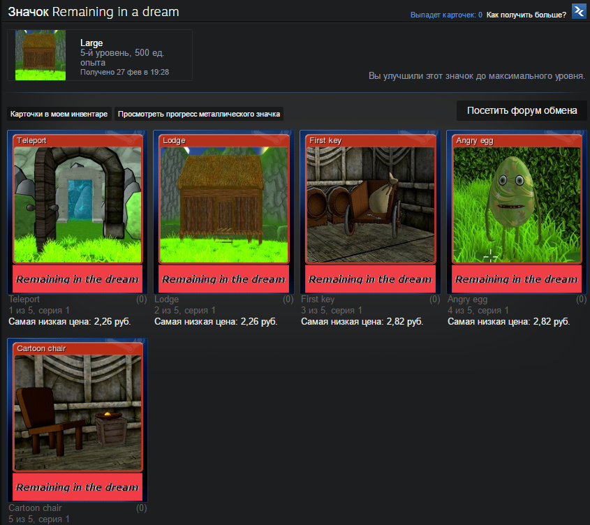590x525 pixels.
Task: Open 'Карточки в моем инвентаре' button
Action: (x=59, y=114)
